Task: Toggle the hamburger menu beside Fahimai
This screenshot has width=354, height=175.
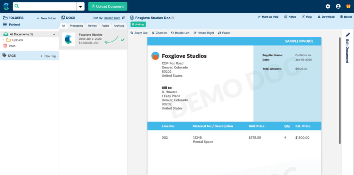Action: coord(5,25)
